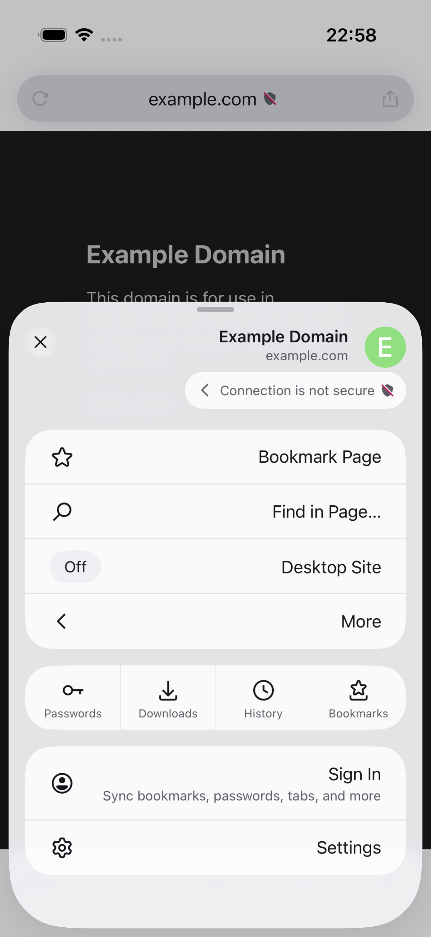Screen dimensions: 431x937
Task: Click the example.com address field
Action: [215, 99]
